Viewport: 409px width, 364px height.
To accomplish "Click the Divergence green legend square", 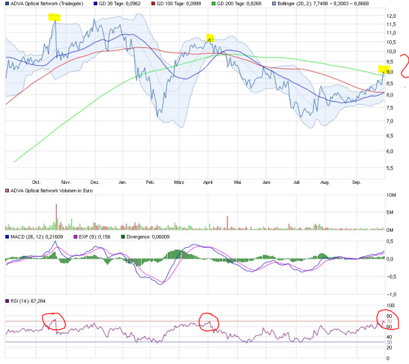I will point(123,237).
